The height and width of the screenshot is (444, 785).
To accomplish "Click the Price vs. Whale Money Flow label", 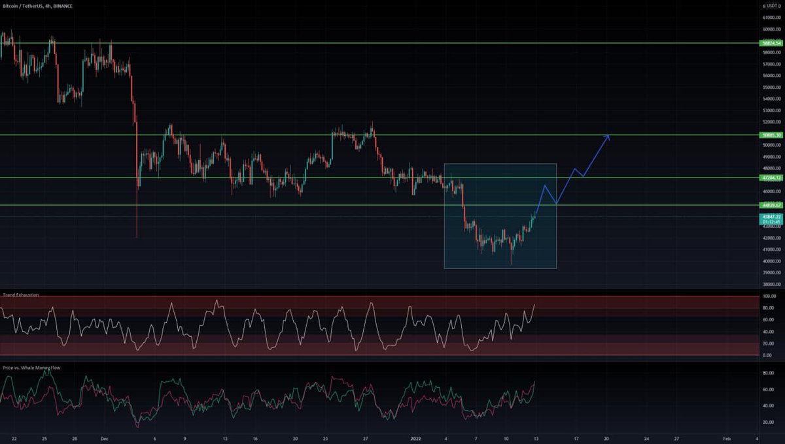I will pos(30,369).
